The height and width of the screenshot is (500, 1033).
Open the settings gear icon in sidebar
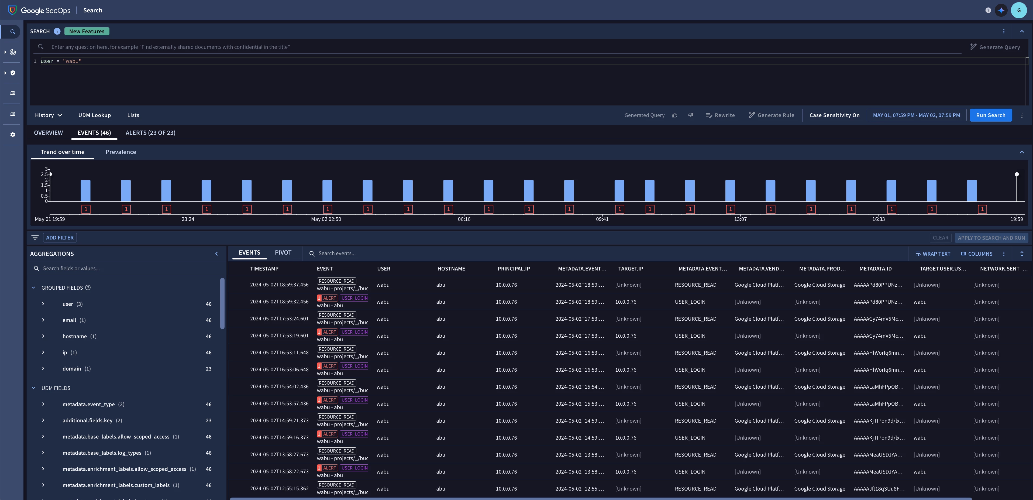(x=13, y=135)
